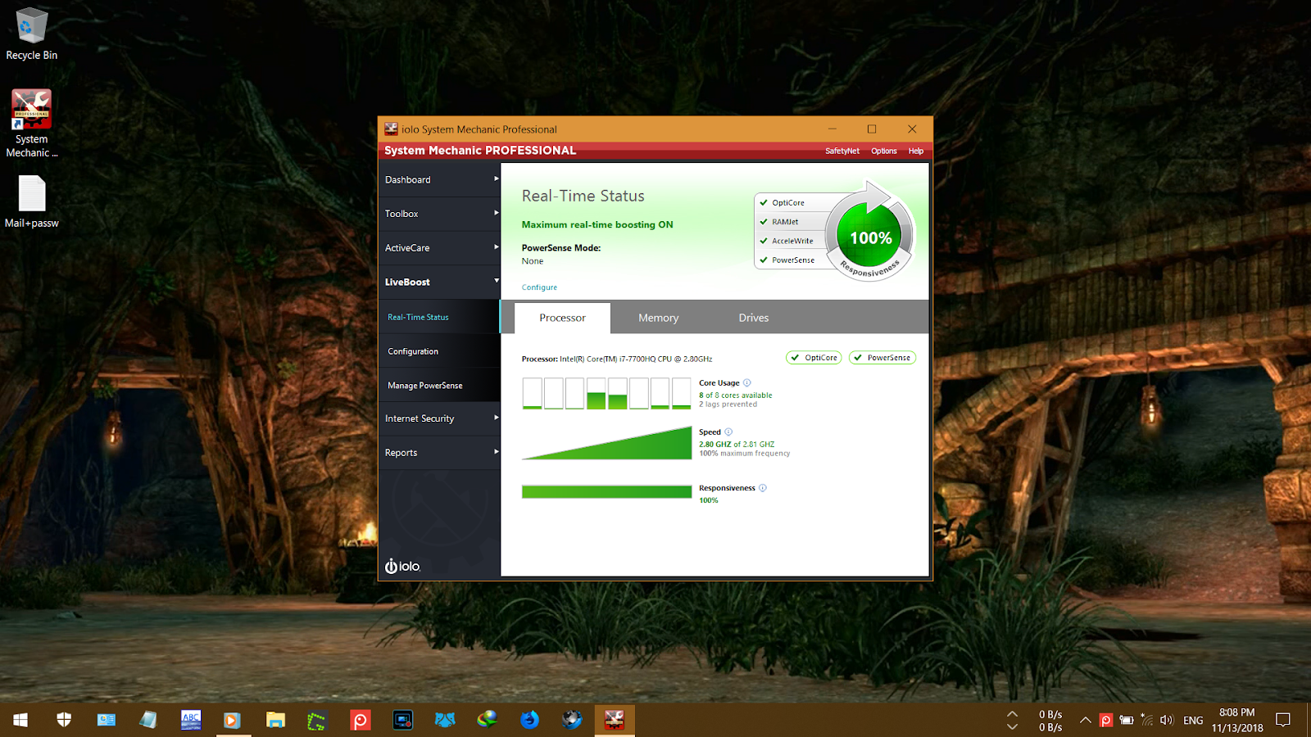The height and width of the screenshot is (737, 1311).
Task: Open the contact card app in the taskbar
Action: click(x=107, y=720)
